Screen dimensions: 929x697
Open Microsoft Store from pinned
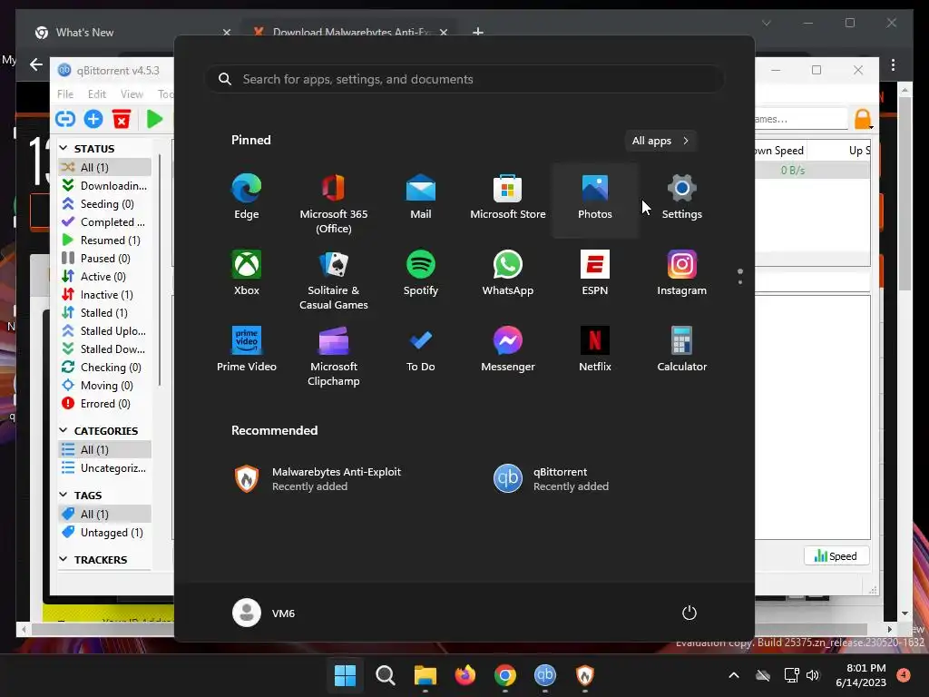click(508, 197)
